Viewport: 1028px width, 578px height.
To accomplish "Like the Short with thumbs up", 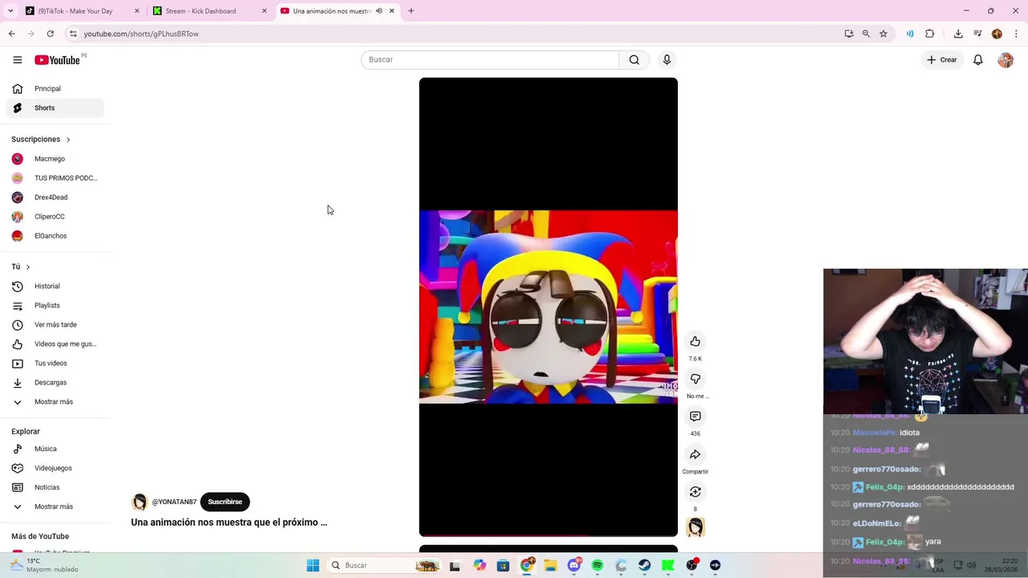I will 696,341.
